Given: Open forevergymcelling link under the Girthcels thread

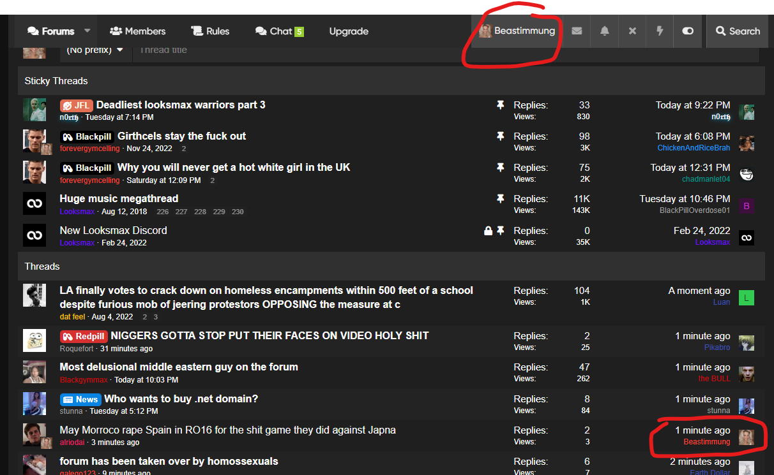Looking at the screenshot, I should point(90,149).
